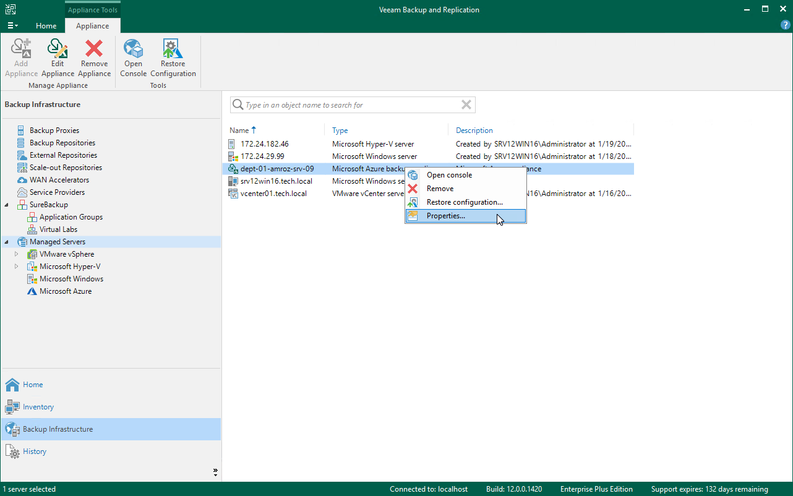
Task: Clear the search box with the X icon
Action: click(466, 105)
